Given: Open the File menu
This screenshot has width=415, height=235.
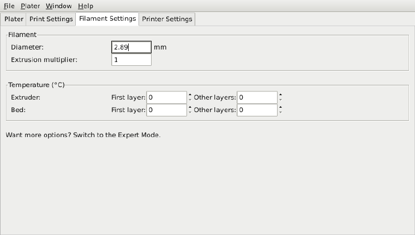Looking at the screenshot, I should coord(9,6).
